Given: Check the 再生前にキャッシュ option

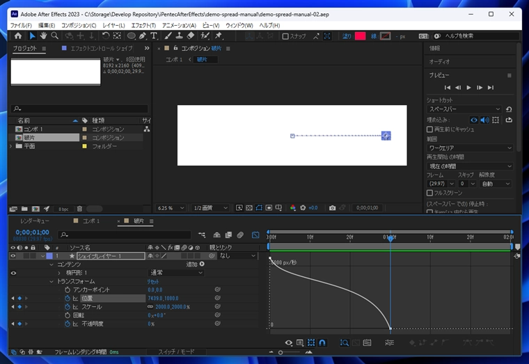Looking at the screenshot, I should (x=429, y=129).
